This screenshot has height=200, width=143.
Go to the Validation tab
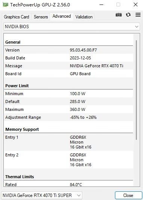pos(84,17)
